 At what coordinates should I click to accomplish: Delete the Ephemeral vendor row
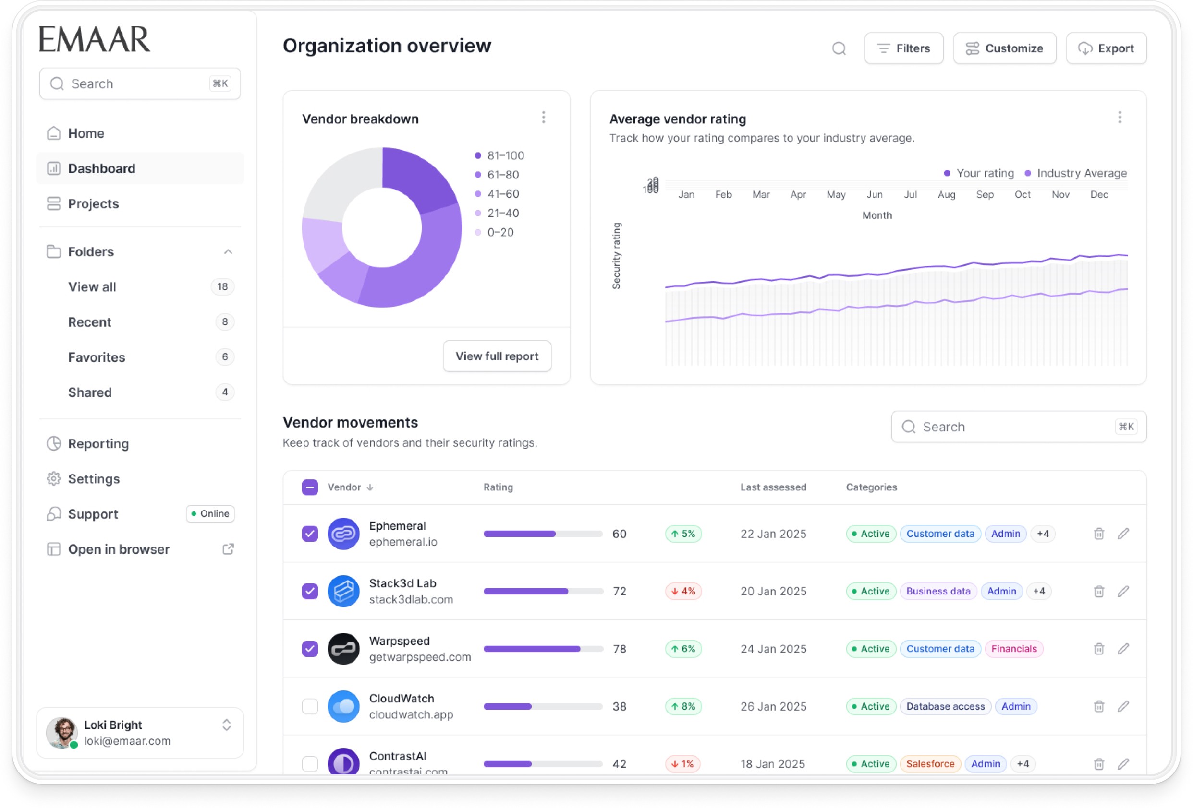(x=1098, y=534)
